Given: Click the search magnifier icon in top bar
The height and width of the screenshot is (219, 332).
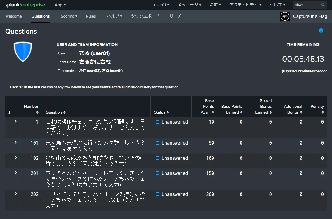Looking at the screenshot, I should point(323,5).
